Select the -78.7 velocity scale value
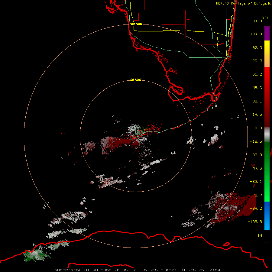272x272 pixels. [256, 195]
